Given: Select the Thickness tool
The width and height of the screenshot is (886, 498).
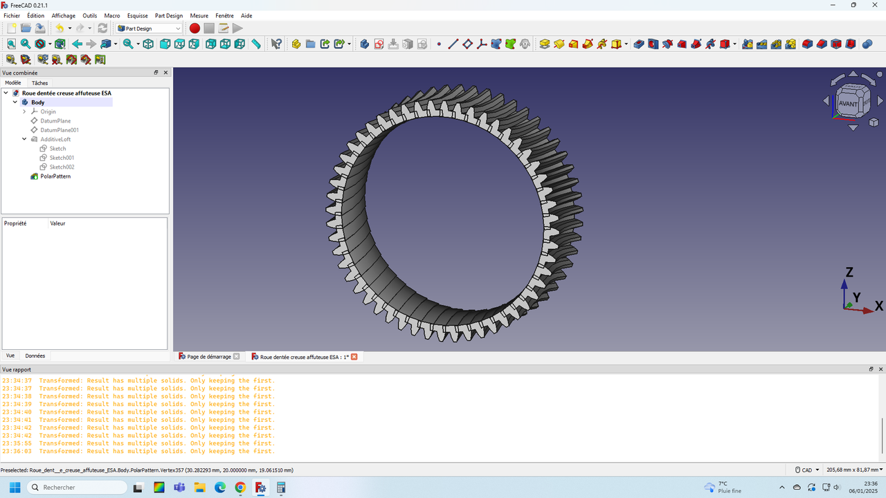Looking at the screenshot, I should (x=851, y=44).
